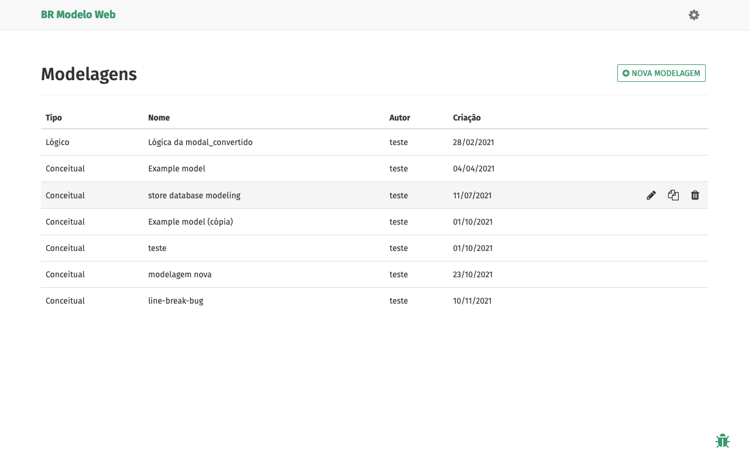Duplicate store database modeling using the copy icon
This screenshot has height=468, width=749.
(x=673, y=195)
